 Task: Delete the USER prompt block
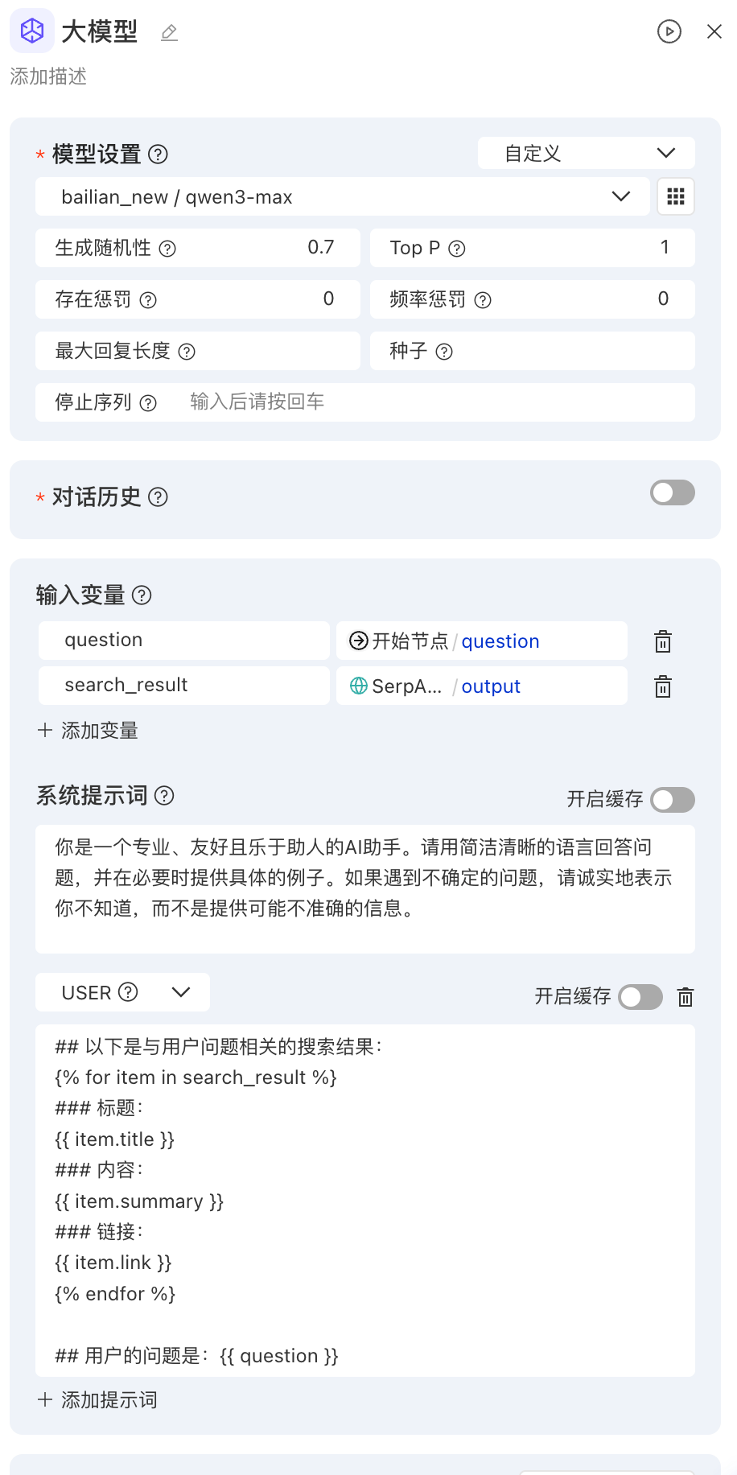coord(685,997)
